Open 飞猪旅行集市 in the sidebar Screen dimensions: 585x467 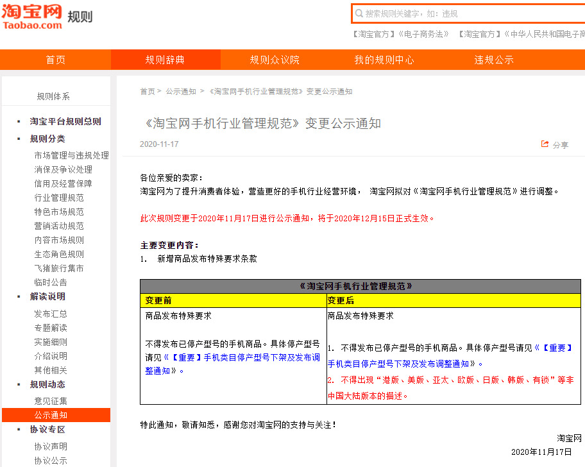(x=59, y=268)
